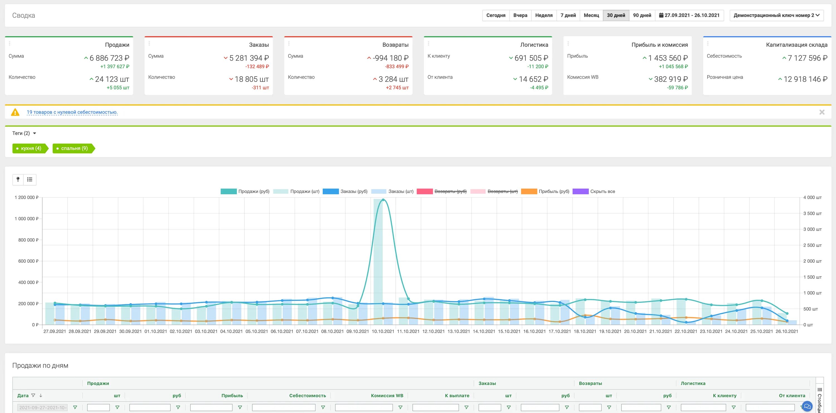The height and width of the screenshot is (413, 836).
Task: Show the hidden Возвраты (руб) series
Action: click(442, 191)
